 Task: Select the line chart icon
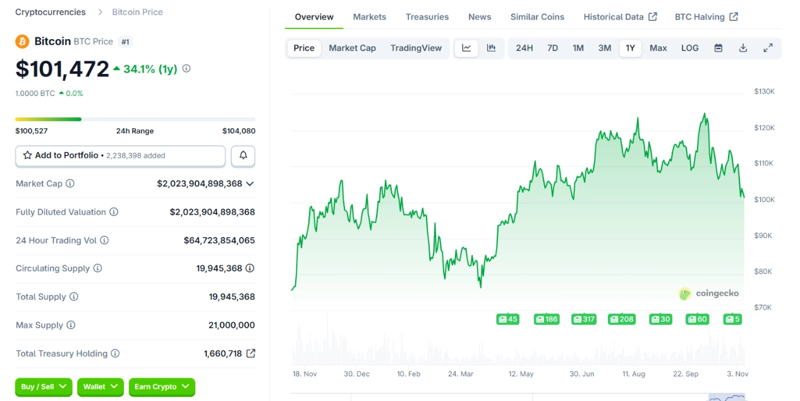pos(466,47)
